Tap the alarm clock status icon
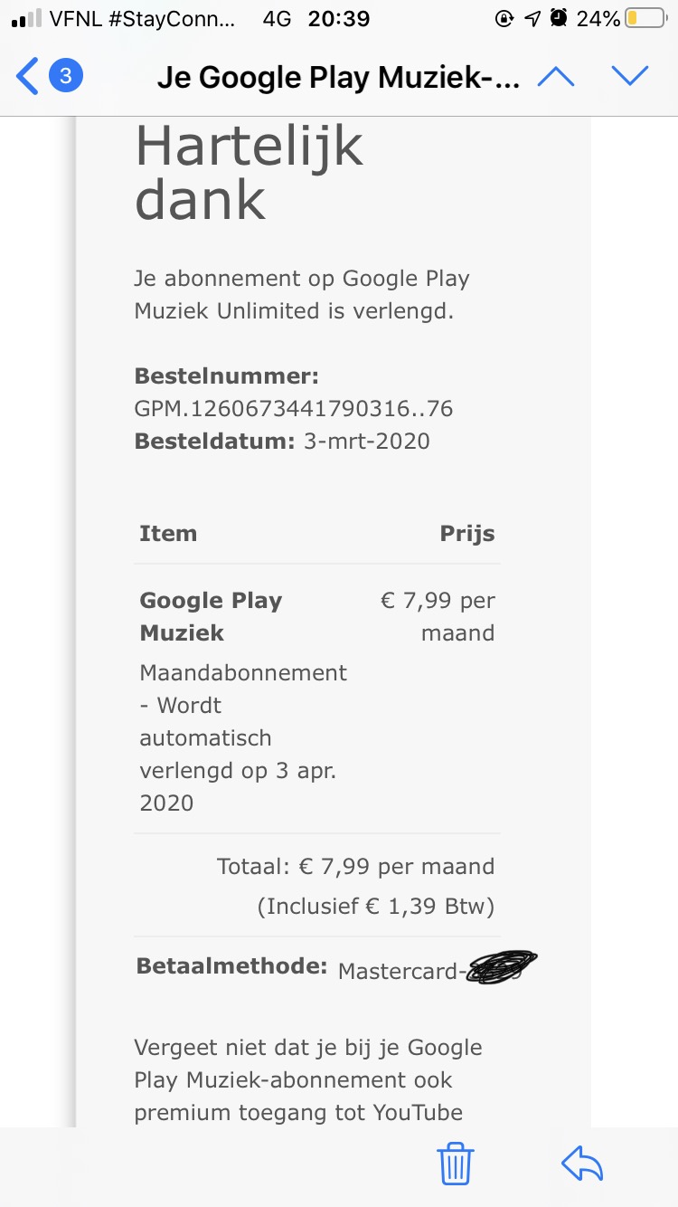The height and width of the screenshot is (1207, 678). coord(559,19)
